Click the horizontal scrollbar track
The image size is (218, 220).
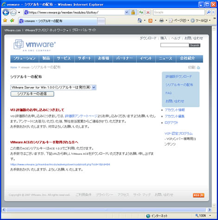pos(106,210)
